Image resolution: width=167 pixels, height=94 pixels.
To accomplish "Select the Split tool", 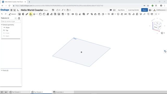I will point(76,14).
